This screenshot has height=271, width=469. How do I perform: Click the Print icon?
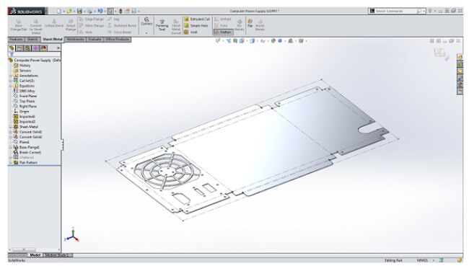89,11
